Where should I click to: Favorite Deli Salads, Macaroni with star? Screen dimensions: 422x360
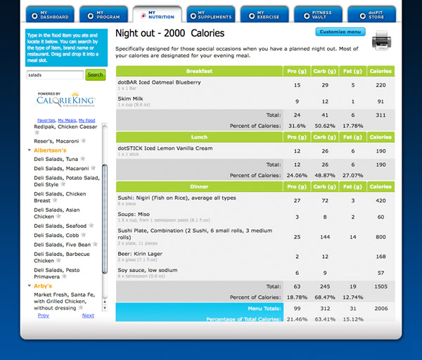(94, 168)
